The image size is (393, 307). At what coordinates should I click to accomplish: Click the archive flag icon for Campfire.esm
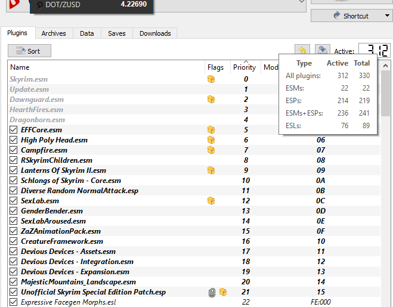tap(211, 150)
